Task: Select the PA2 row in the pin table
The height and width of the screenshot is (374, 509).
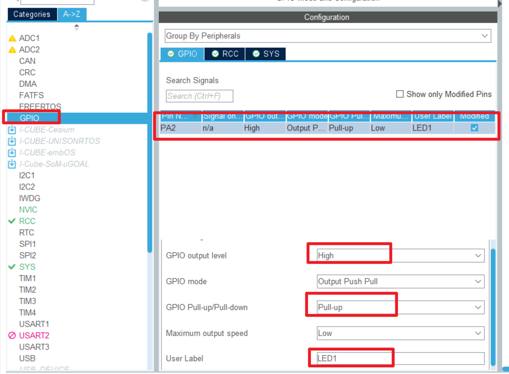Action: click(328, 128)
